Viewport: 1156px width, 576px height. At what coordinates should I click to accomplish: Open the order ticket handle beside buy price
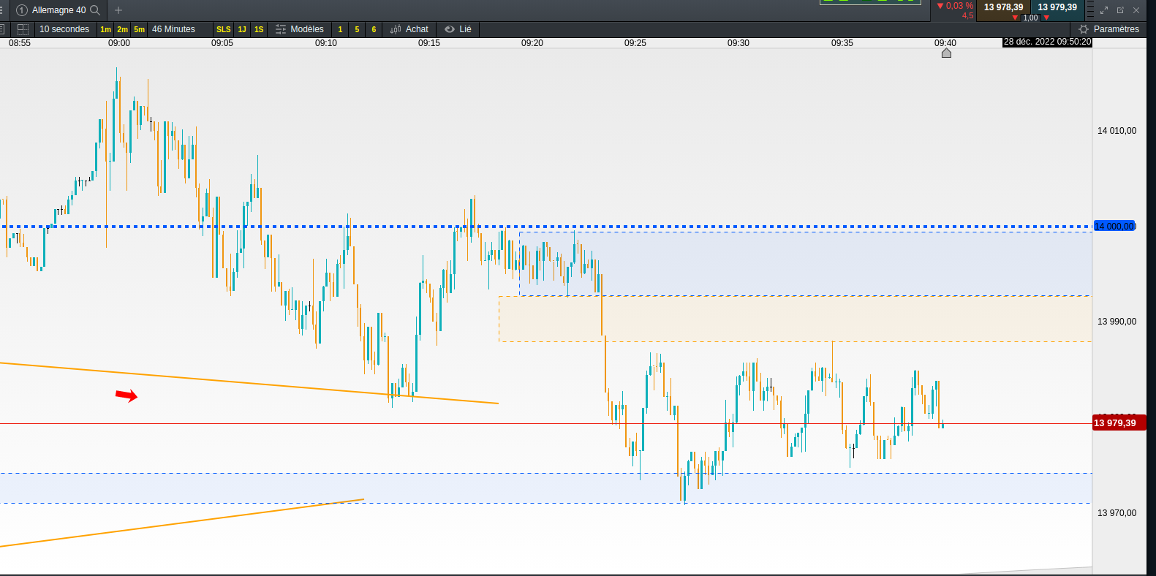tap(1089, 10)
